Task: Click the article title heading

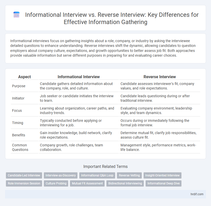Action: [112, 18]
